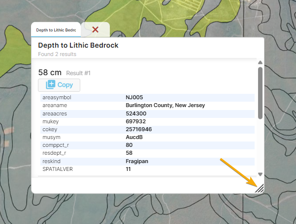
Task: Click the Result #1 label
Action: pos(78,73)
